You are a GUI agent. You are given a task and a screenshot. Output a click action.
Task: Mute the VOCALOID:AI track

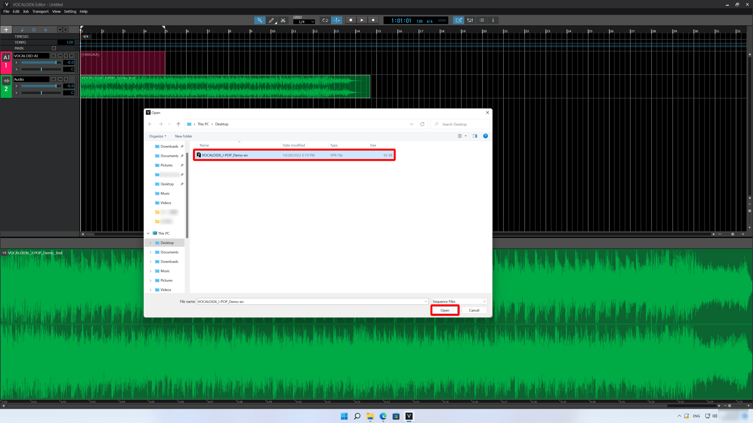(60, 55)
